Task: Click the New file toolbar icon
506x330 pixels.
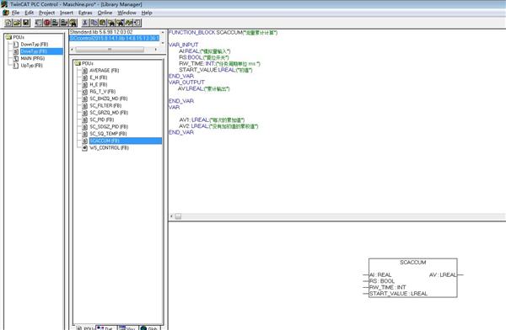Action: point(8,23)
